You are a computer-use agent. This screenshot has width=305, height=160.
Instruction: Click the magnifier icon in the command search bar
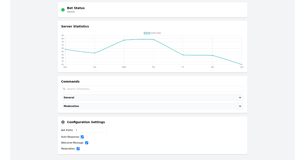point(64,89)
